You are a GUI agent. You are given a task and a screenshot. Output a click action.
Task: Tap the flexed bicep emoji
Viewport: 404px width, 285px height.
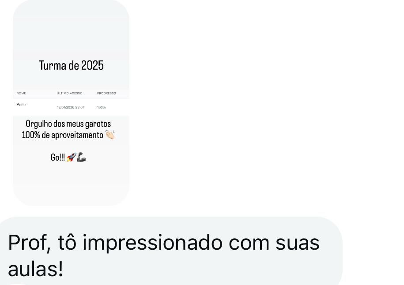coord(82,157)
